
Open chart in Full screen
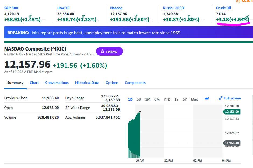[x=230, y=98]
